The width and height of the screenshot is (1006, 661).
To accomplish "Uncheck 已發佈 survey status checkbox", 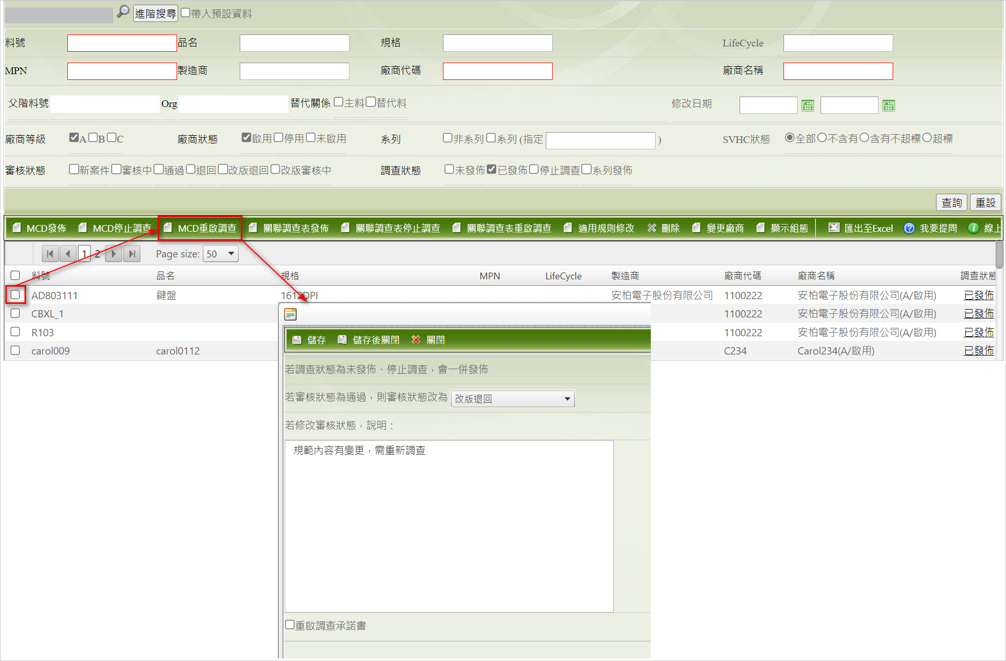I will [492, 169].
